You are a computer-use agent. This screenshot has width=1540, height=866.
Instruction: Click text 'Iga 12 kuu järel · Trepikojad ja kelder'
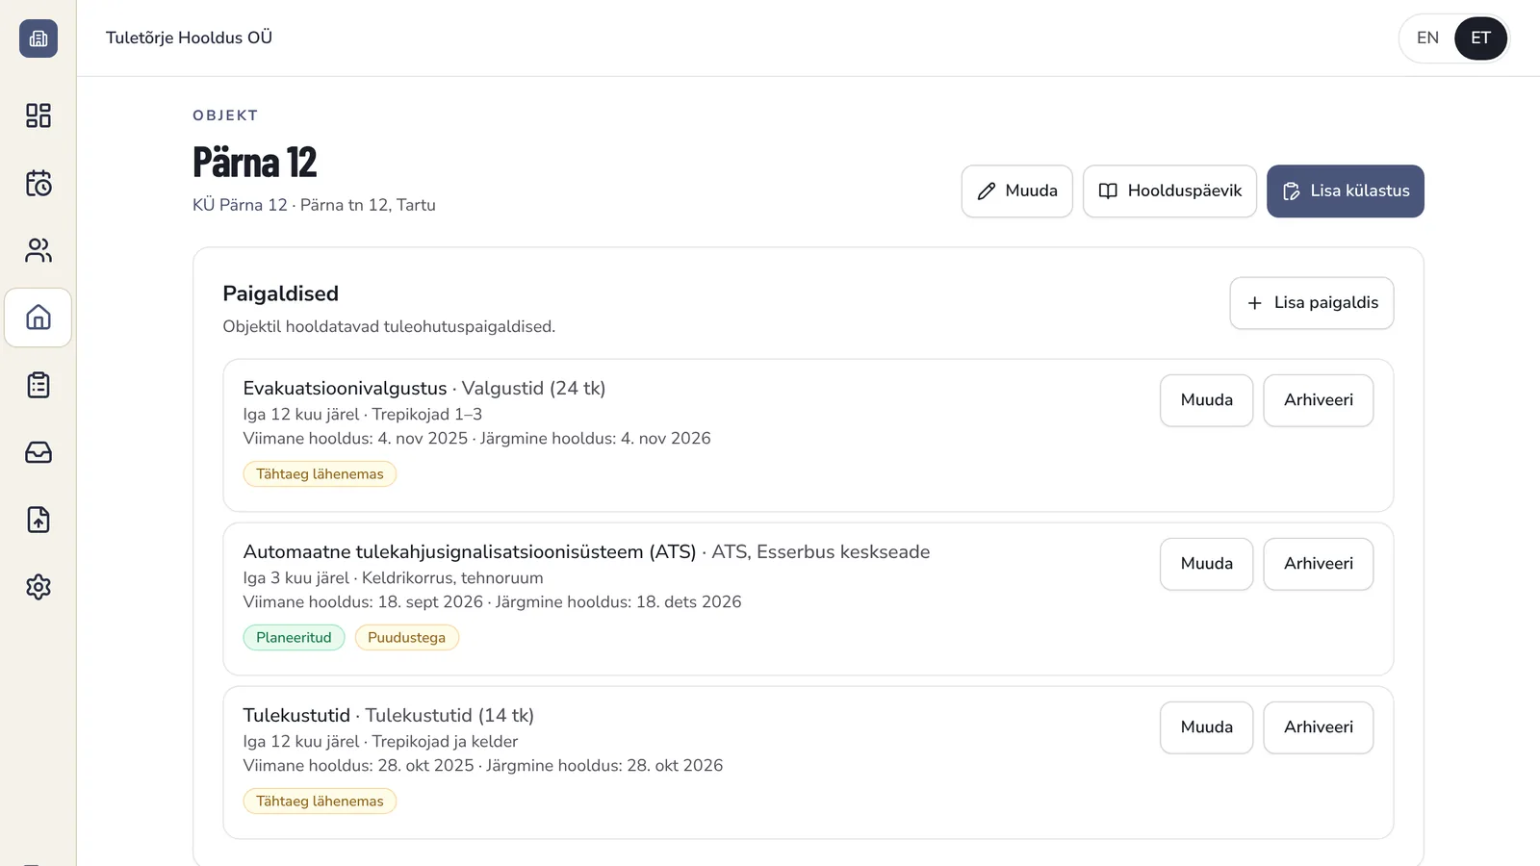[380, 742]
